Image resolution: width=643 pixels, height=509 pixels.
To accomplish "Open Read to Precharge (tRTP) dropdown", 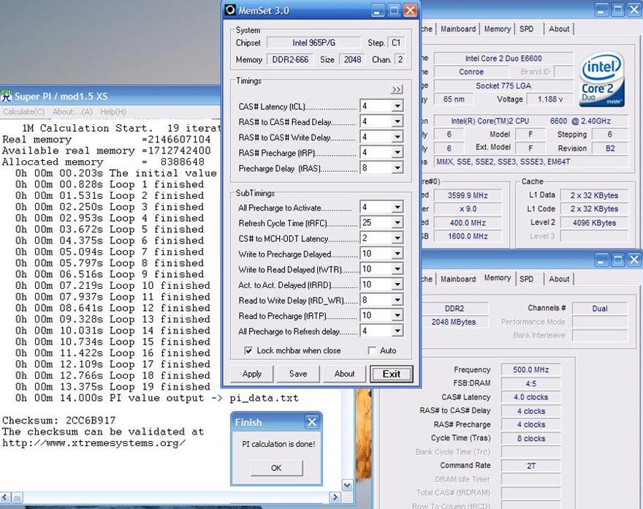I will 397,315.
